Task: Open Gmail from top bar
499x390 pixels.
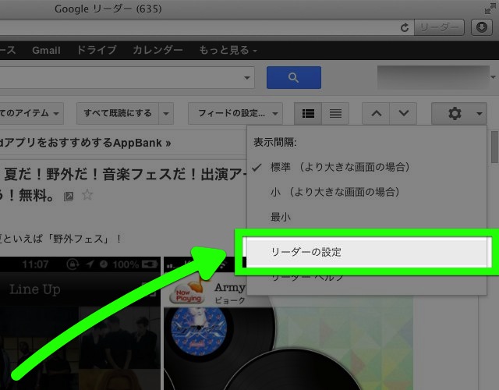Action: click(x=46, y=50)
